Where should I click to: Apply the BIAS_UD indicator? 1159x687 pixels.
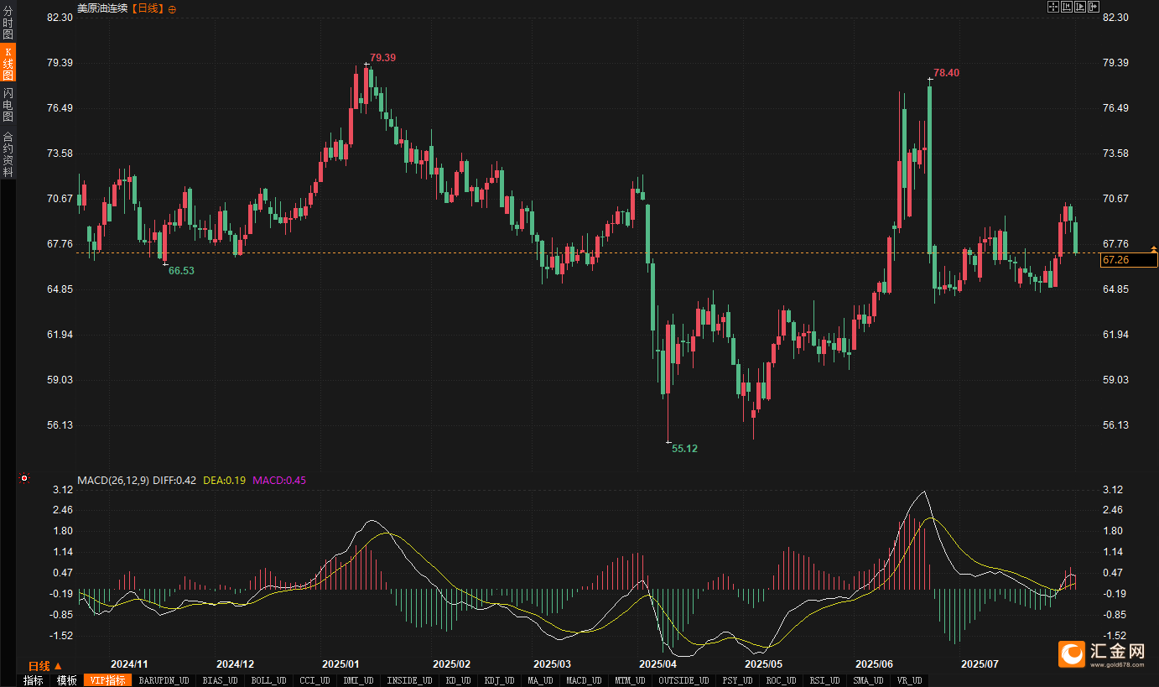point(221,680)
